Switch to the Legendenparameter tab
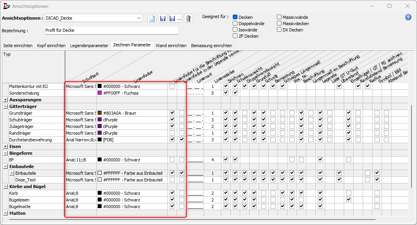This screenshot has width=417, height=225. pyautogui.click(x=89, y=46)
